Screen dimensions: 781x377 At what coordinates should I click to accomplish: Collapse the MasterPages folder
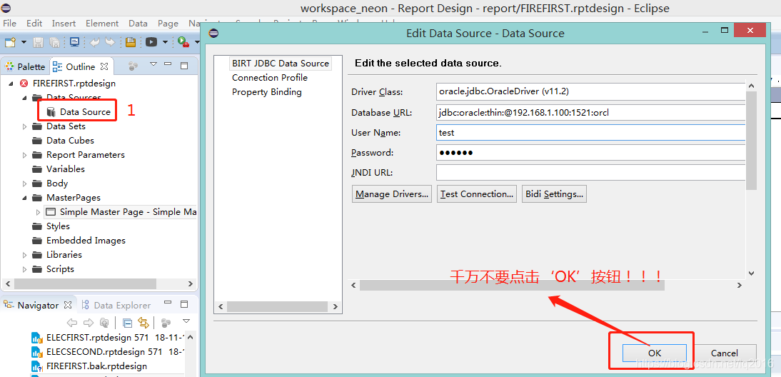25,198
